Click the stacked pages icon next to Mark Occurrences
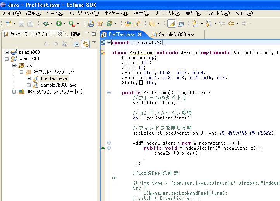Screen dimensions: 280x201 click(181, 24)
